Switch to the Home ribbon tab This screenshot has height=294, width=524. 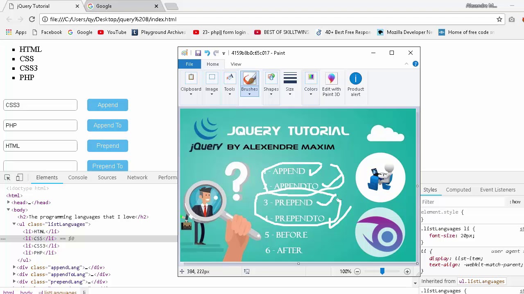(x=213, y=64)
